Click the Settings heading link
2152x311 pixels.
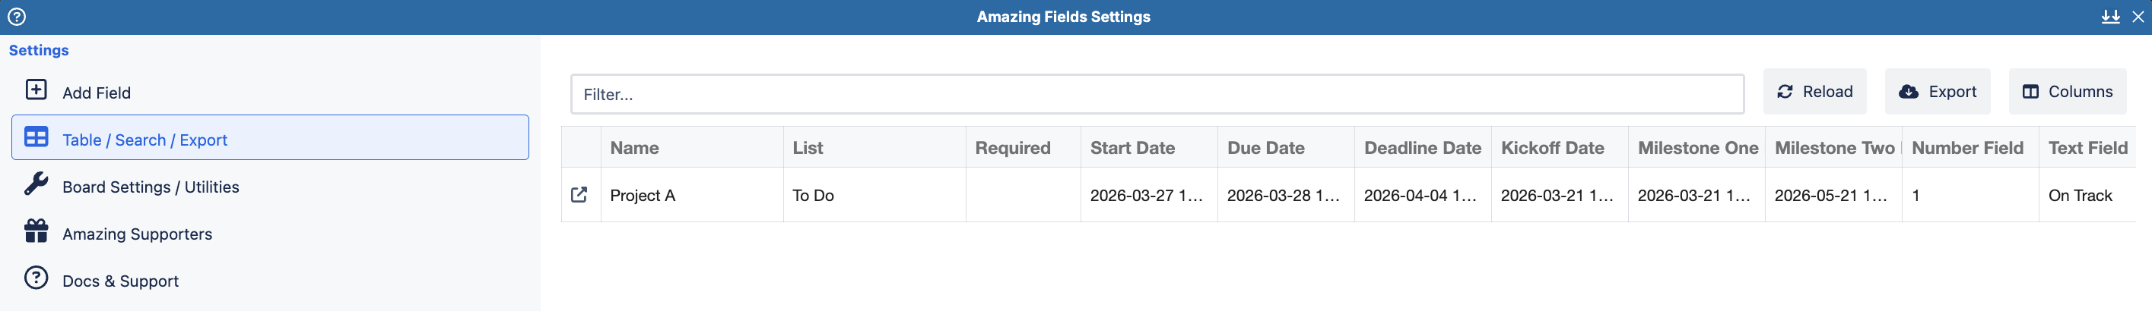click(39, 50)
